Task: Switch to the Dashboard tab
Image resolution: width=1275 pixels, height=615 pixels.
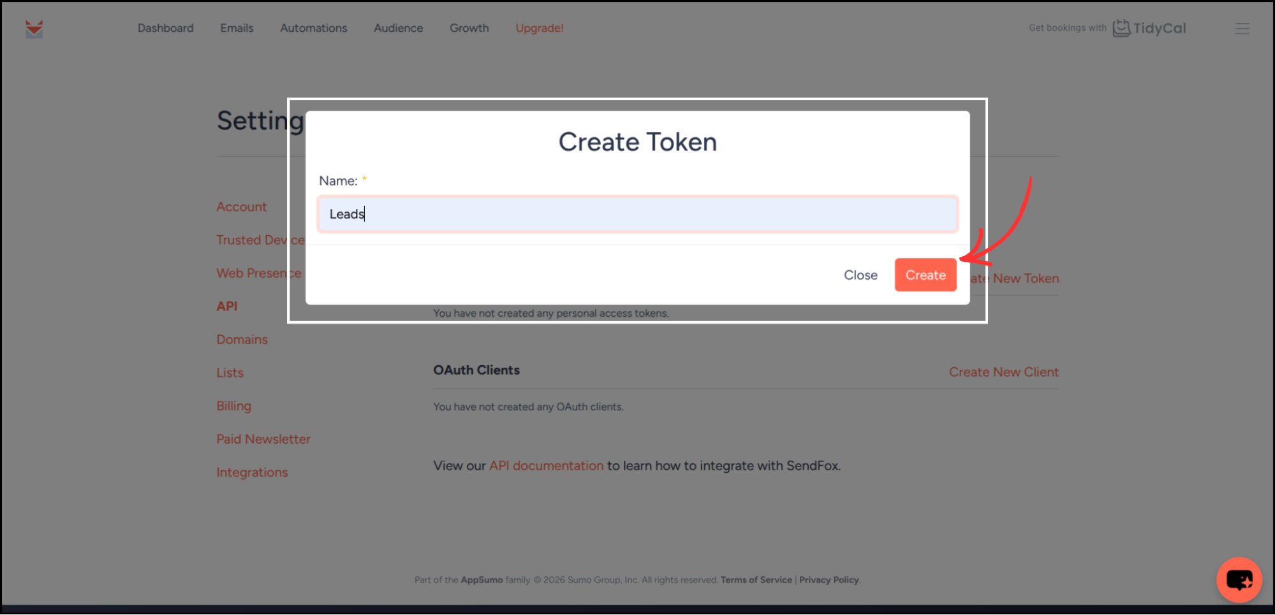Action: point(165,28)
